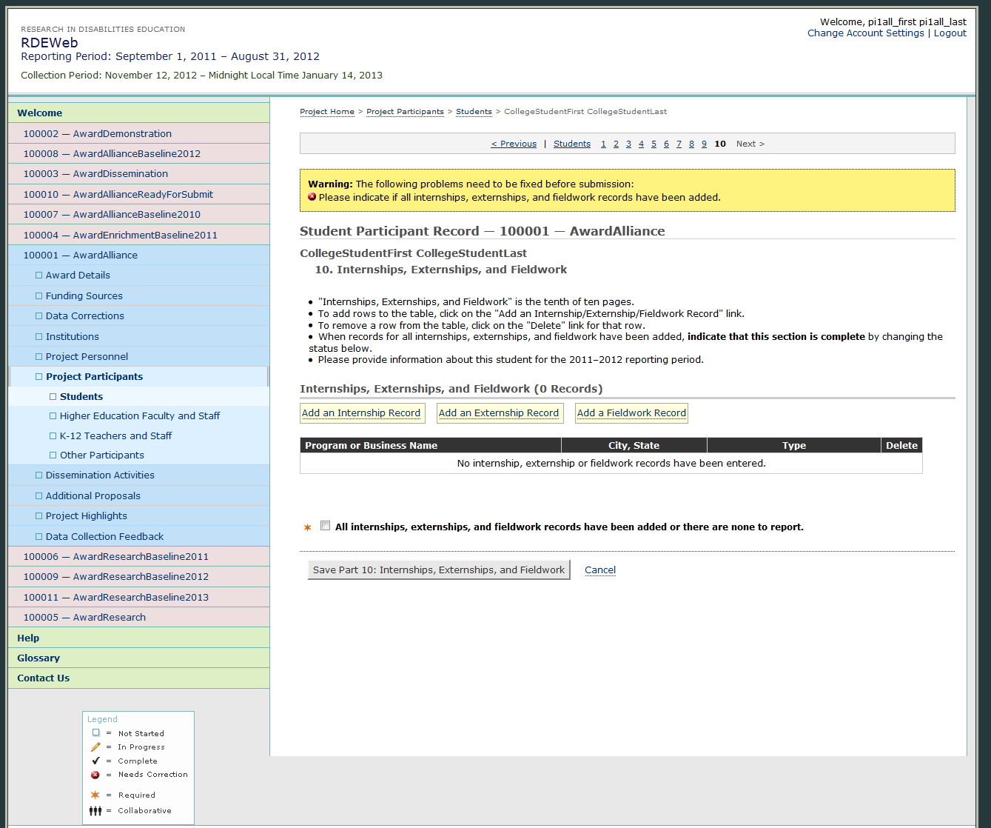Collapse the 100001 — AwardAlliance section
The width and height of the screenshot is (991, 828).
coord(80,255)
